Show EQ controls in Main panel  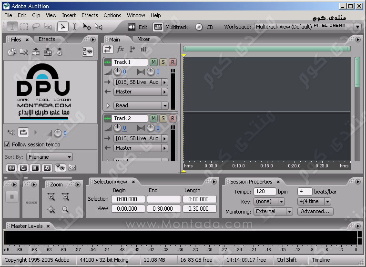143,49
